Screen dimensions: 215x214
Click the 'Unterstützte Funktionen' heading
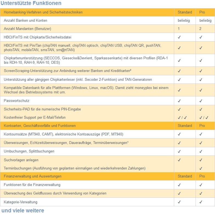pos(31,3)
